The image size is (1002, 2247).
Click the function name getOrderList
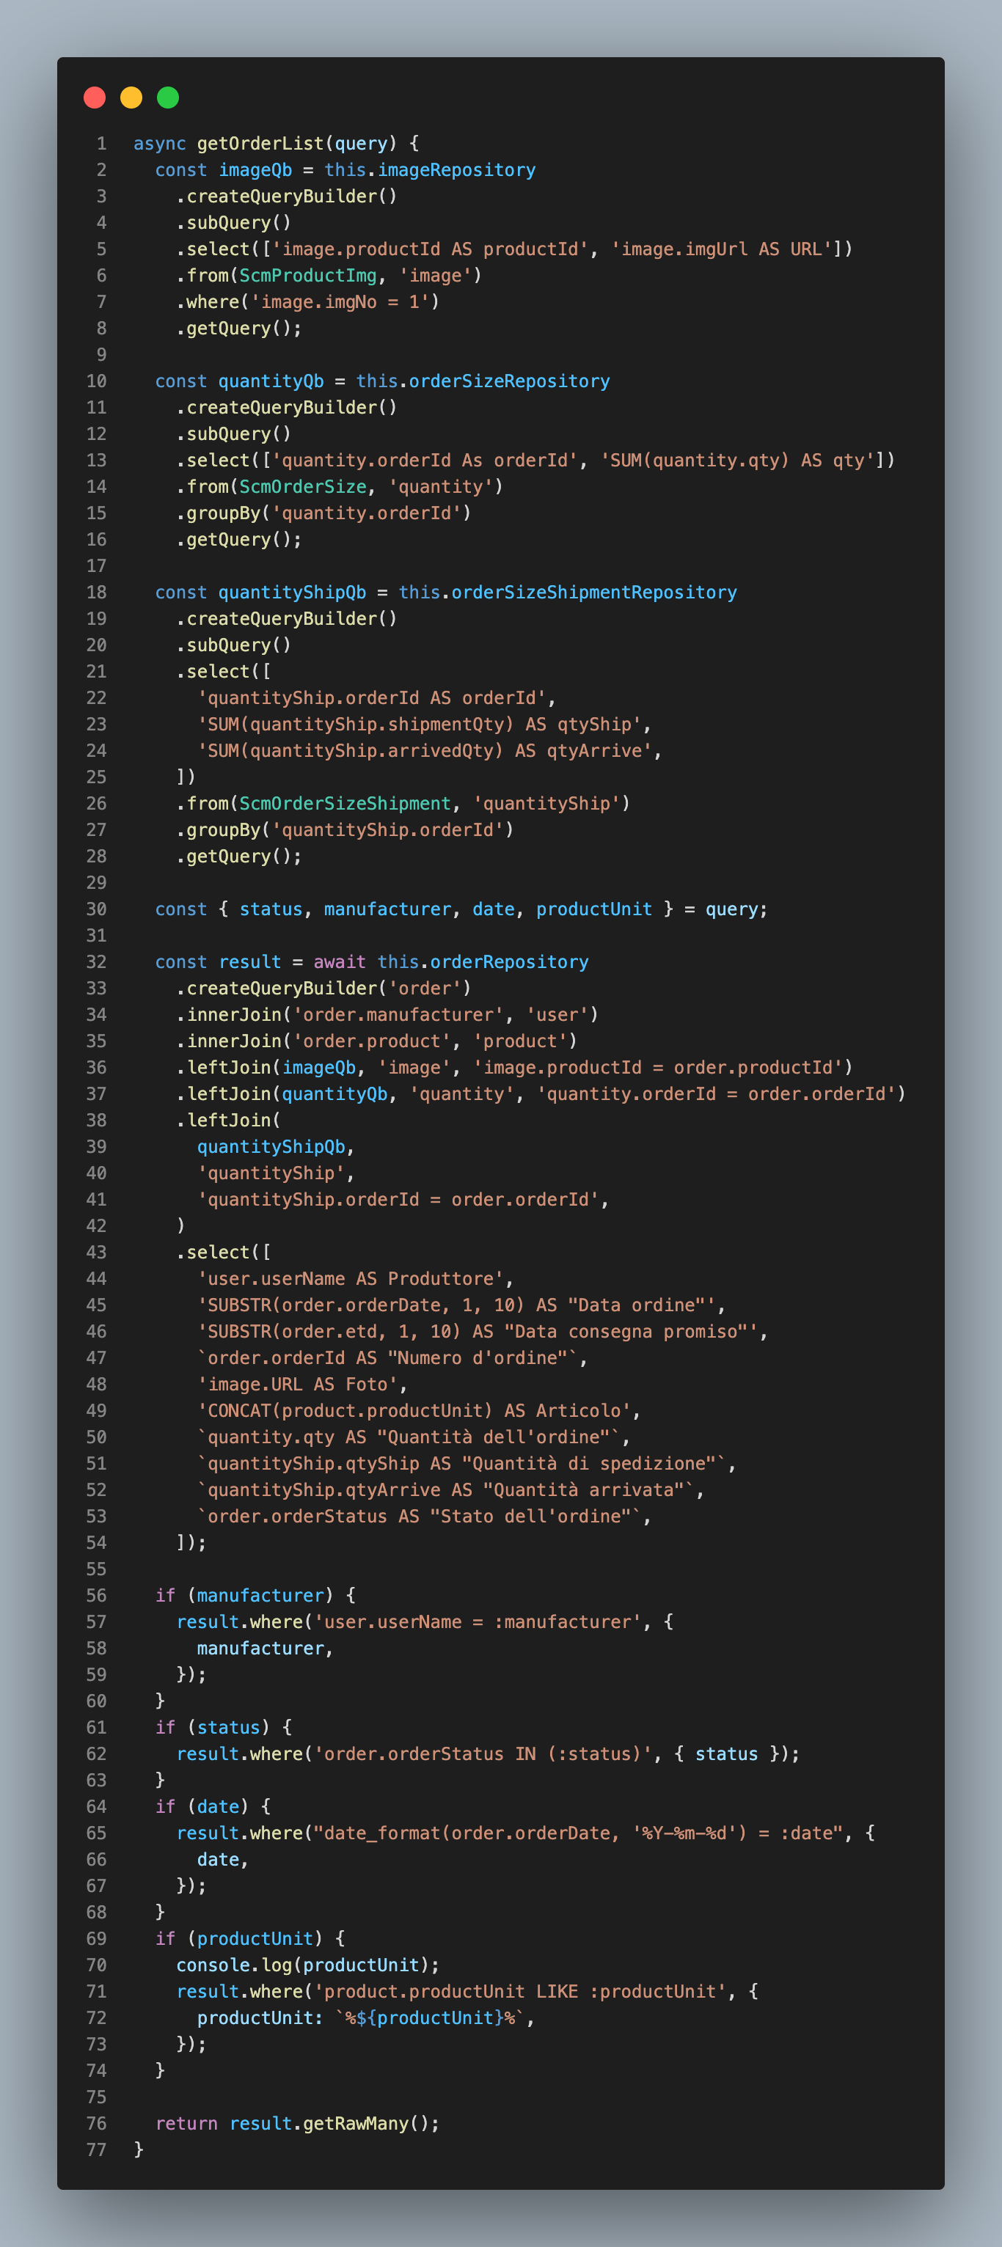[260, 143]
